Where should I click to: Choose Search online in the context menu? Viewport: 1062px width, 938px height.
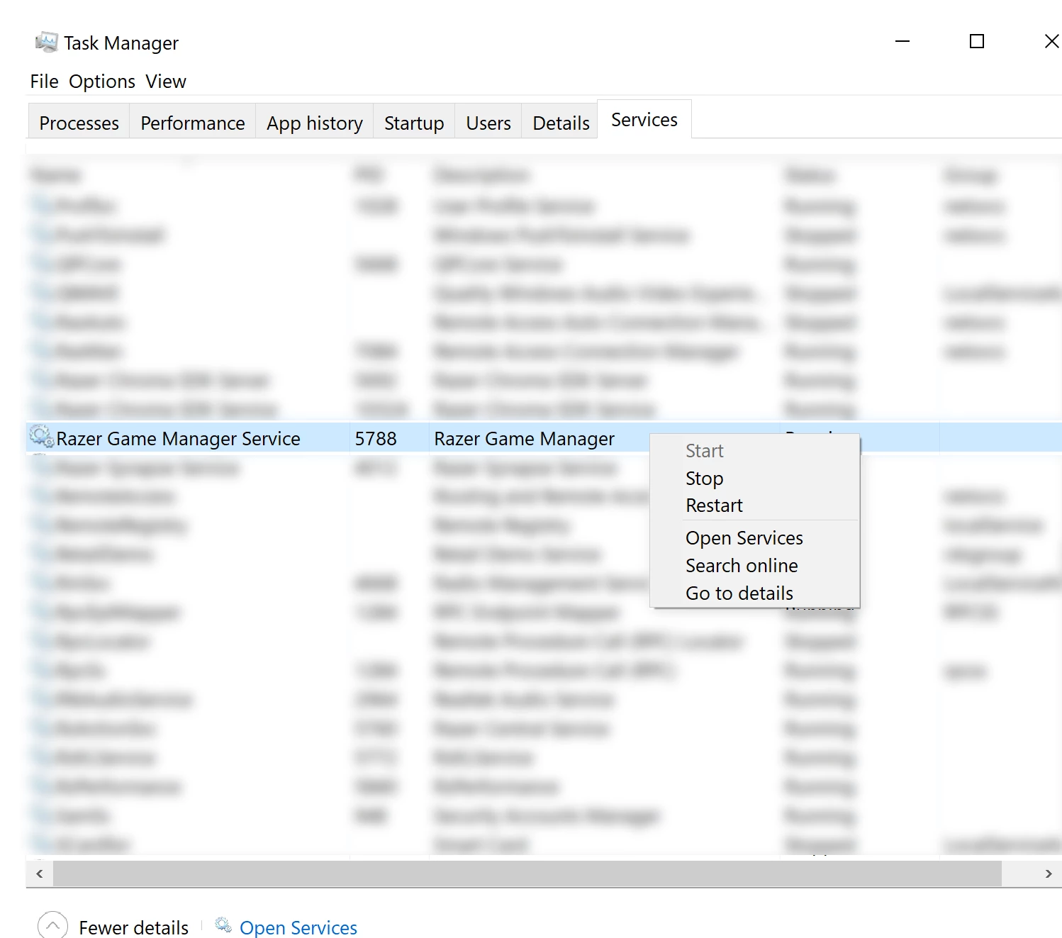[754, 566]
